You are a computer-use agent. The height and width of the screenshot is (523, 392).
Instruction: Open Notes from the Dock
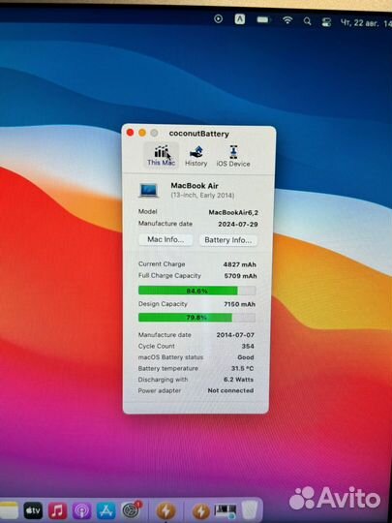click(x=9, y=510)
